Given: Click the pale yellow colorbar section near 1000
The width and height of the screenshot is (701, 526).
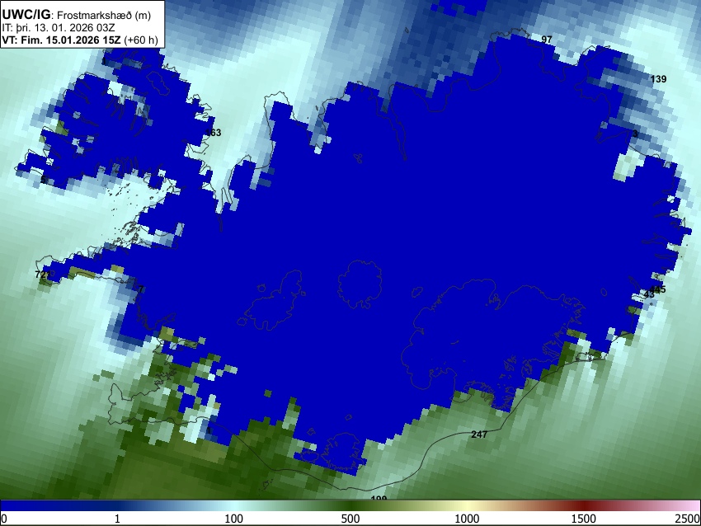Looking at the screenshot, I should click(x=467, y=505).
